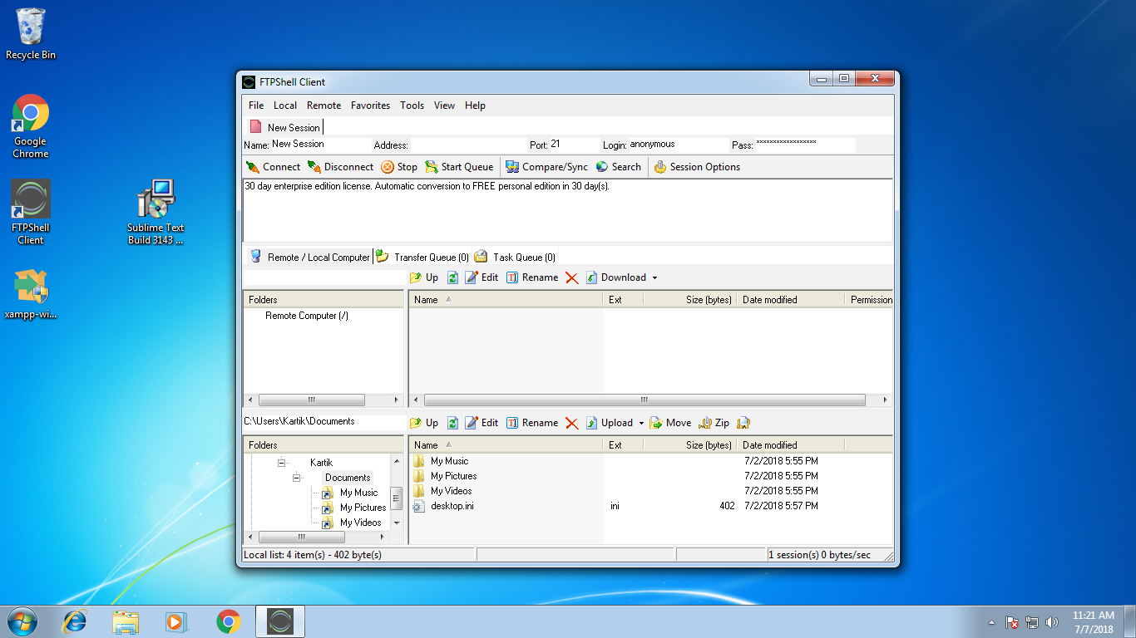The height and width of the screenshot is (638, 1136).
Task: Open the Upload dropdown arrow
Action: pos(641,423)
